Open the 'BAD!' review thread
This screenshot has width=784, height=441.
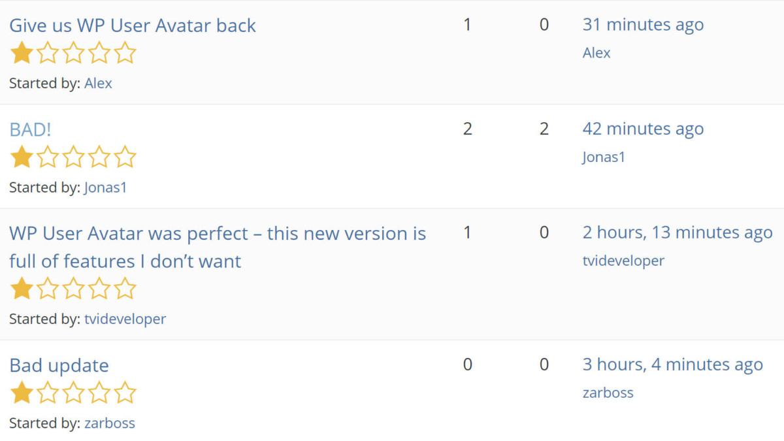[30, 129]
